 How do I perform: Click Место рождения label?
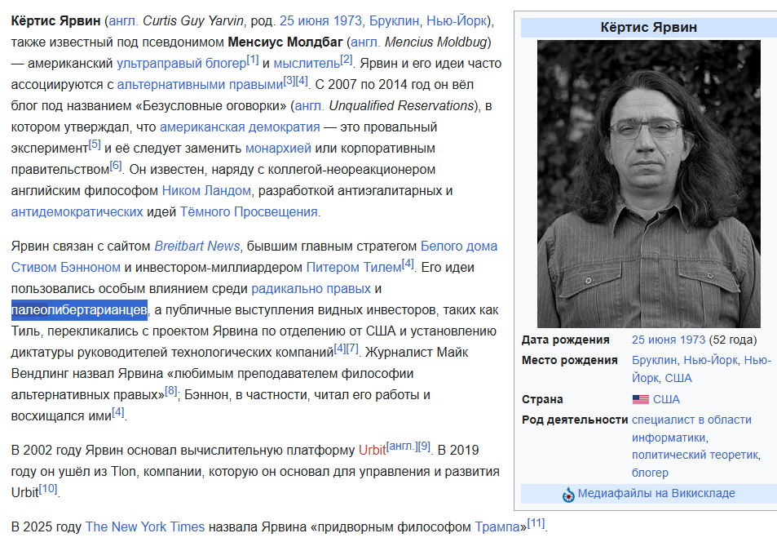click(569, 360)
